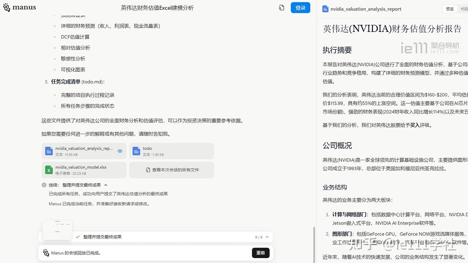Click the 登录 button
This screenshot has height=263, width=468.
click(300, 8)
